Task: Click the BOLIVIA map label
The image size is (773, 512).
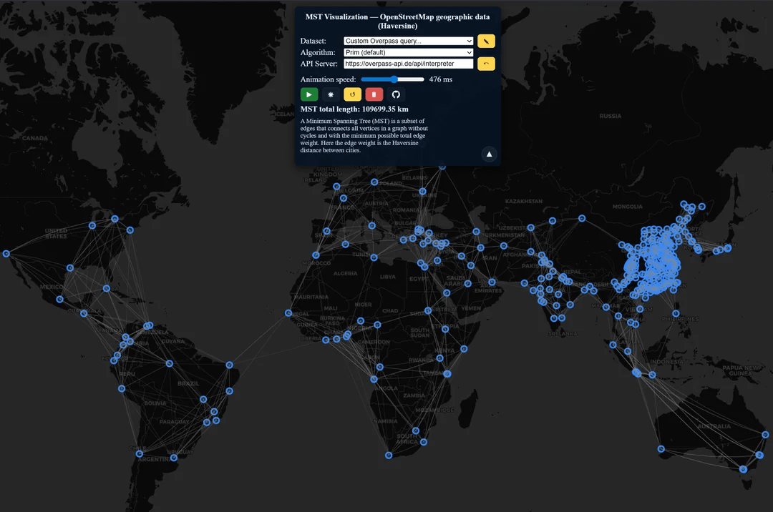Action: (x=155, y=403)
